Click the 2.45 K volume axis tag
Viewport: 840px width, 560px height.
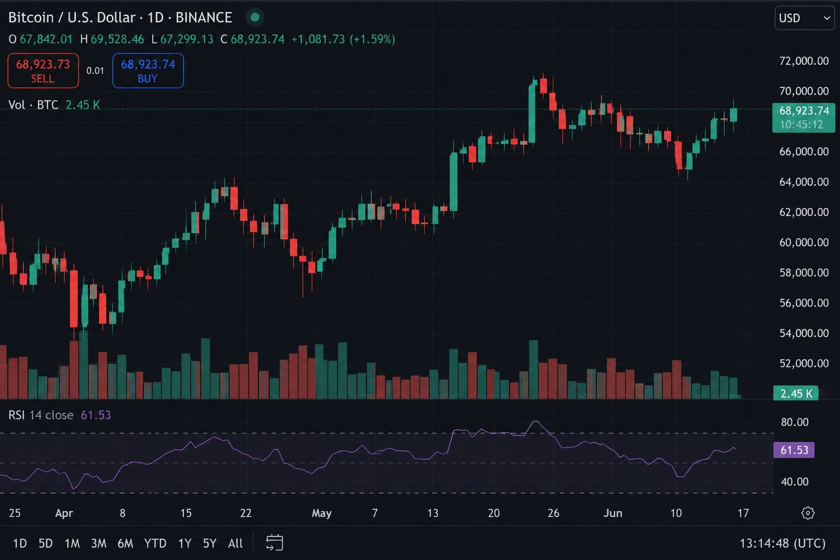tap(796, 393)
